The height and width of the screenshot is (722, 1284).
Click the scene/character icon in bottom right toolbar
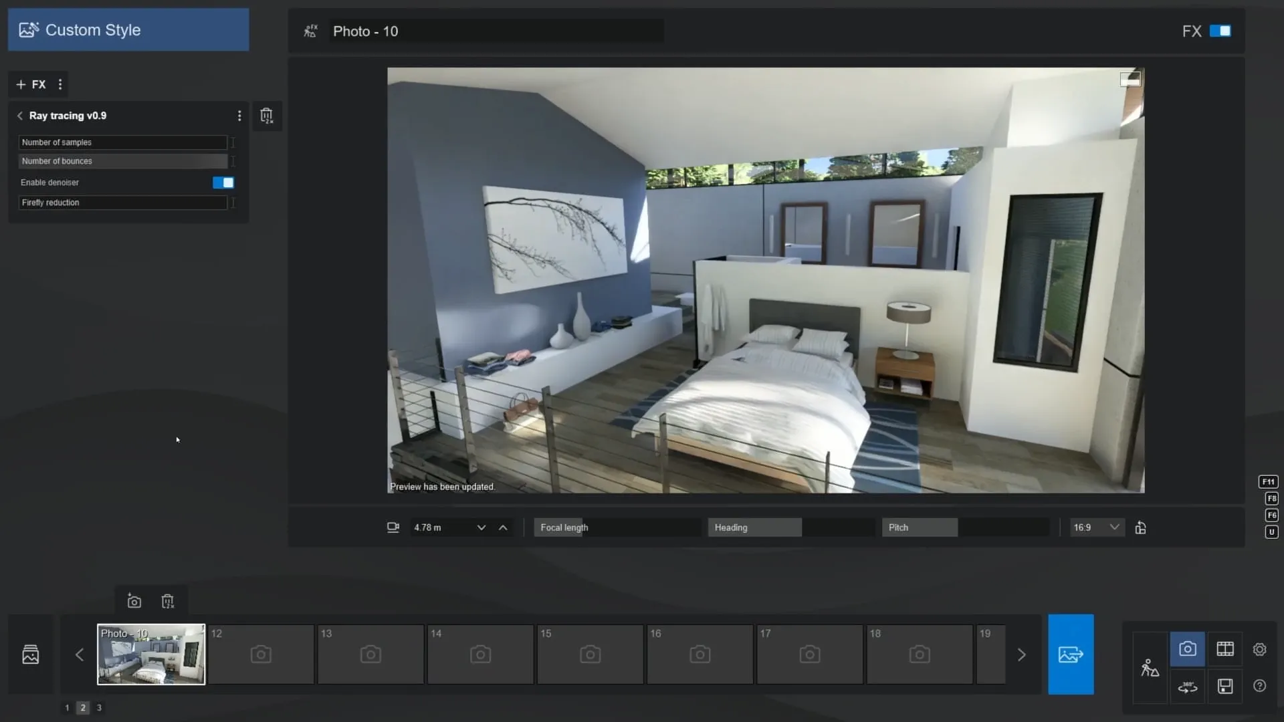[x=1150, y=667]
